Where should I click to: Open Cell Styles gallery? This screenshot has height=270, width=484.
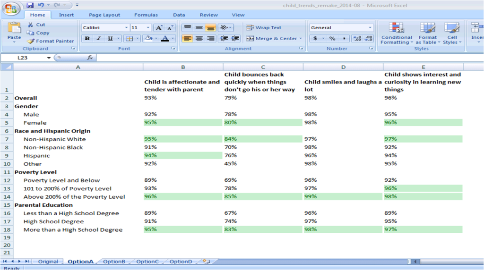(x=452, y=34)
